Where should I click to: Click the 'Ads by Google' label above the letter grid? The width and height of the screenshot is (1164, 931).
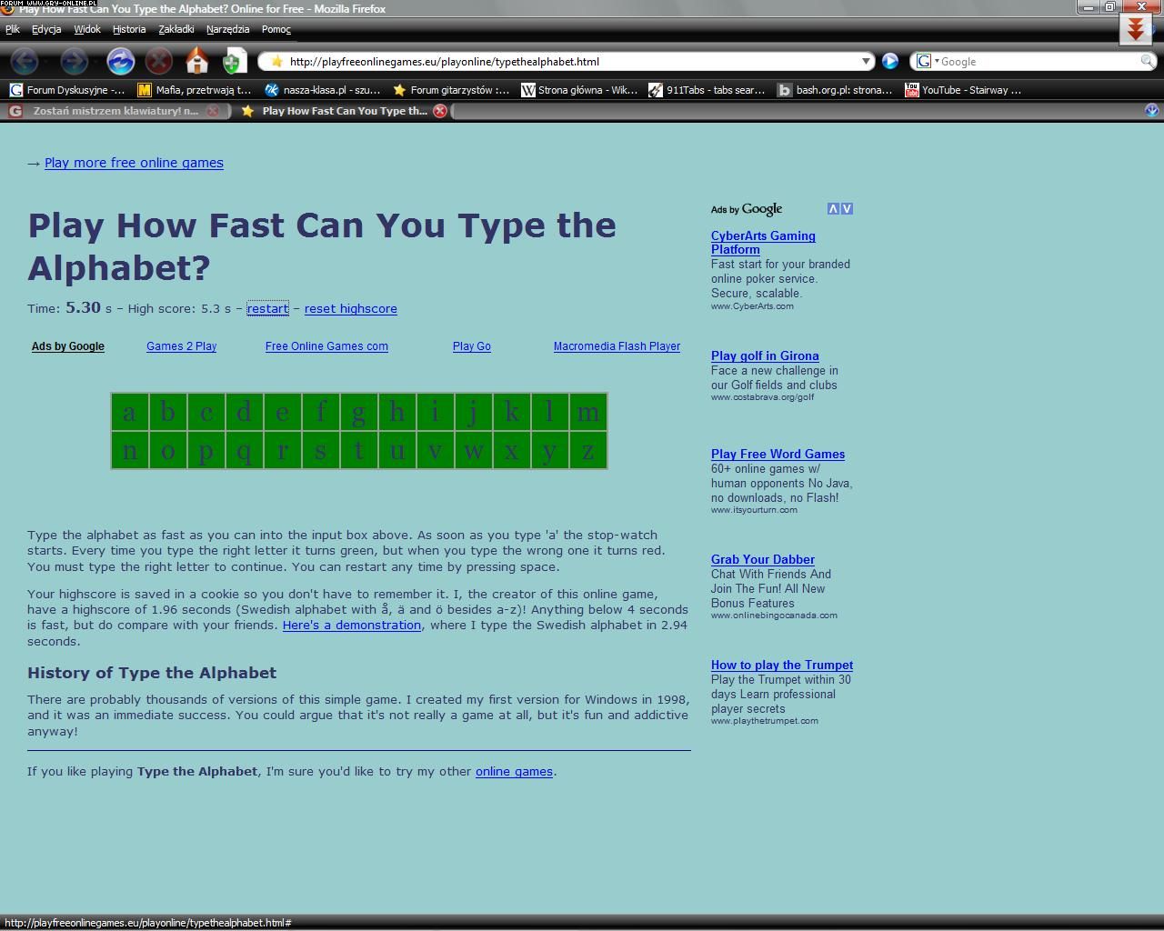[x=68, y=346]
